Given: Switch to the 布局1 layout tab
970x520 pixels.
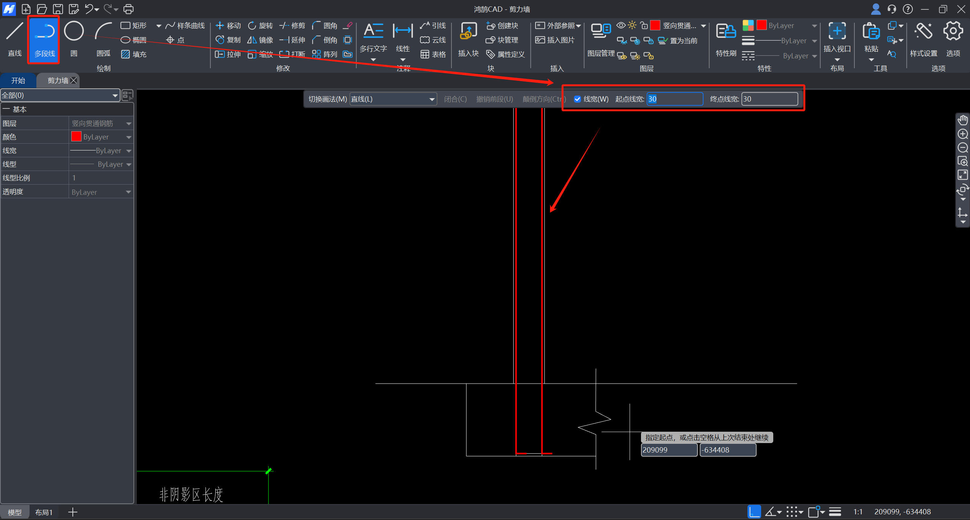Looking at the screenshot, I should 44,512.
